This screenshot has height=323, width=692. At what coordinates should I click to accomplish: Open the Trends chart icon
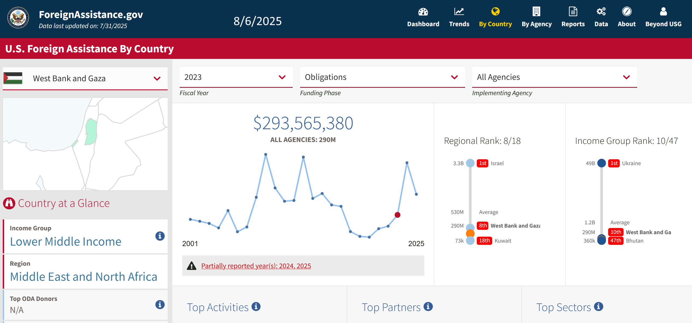pyautogui.click(x=459, y=11)
